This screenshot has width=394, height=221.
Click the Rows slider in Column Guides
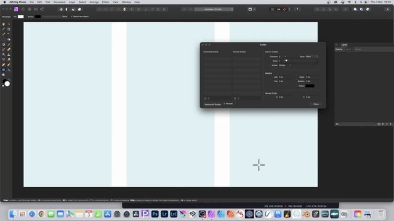(300, 61)
